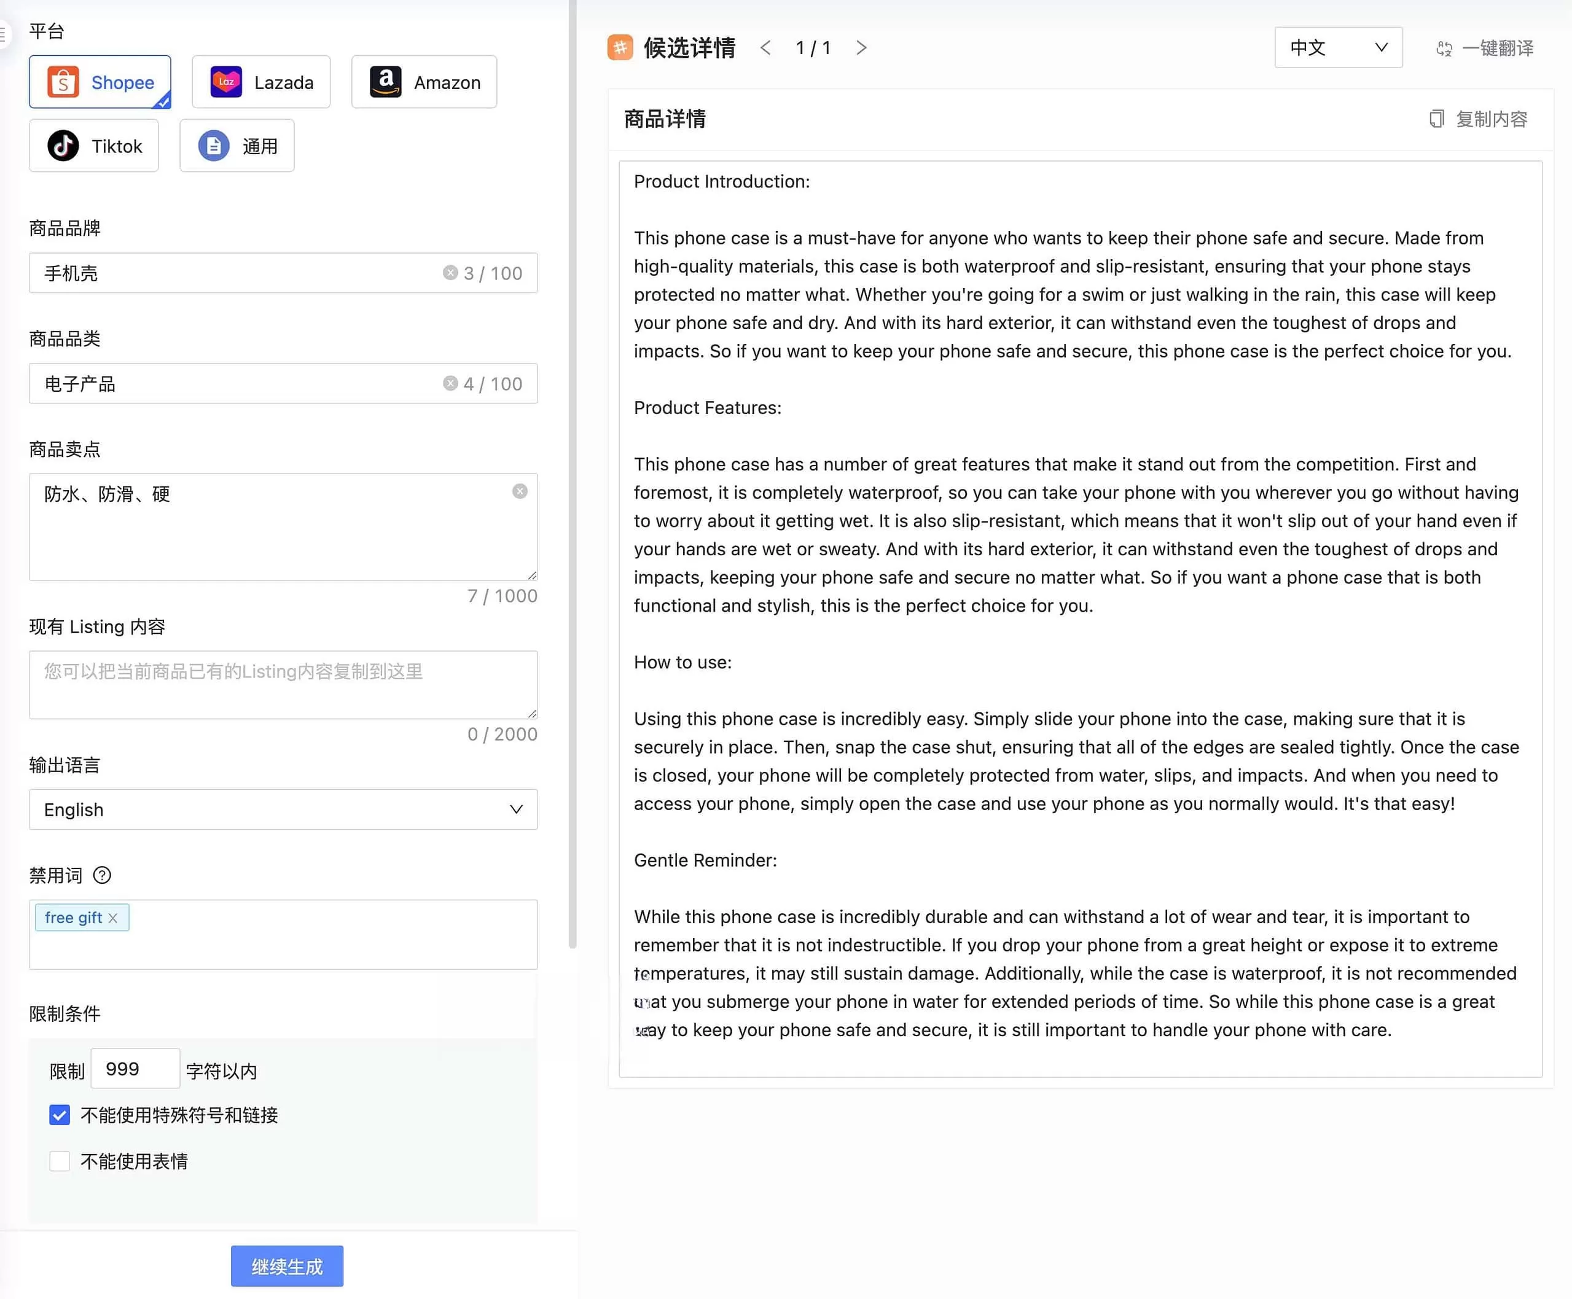Click the 商品品牌 input with 手机壳
1572x1299 pixels.
283,272
